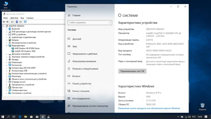211x119 pixels.
Task: Select the Мониторы tree item
Action: click(16, 76)
